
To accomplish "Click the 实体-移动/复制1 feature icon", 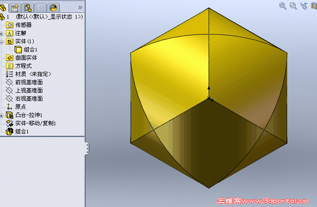I will [10, 123].
